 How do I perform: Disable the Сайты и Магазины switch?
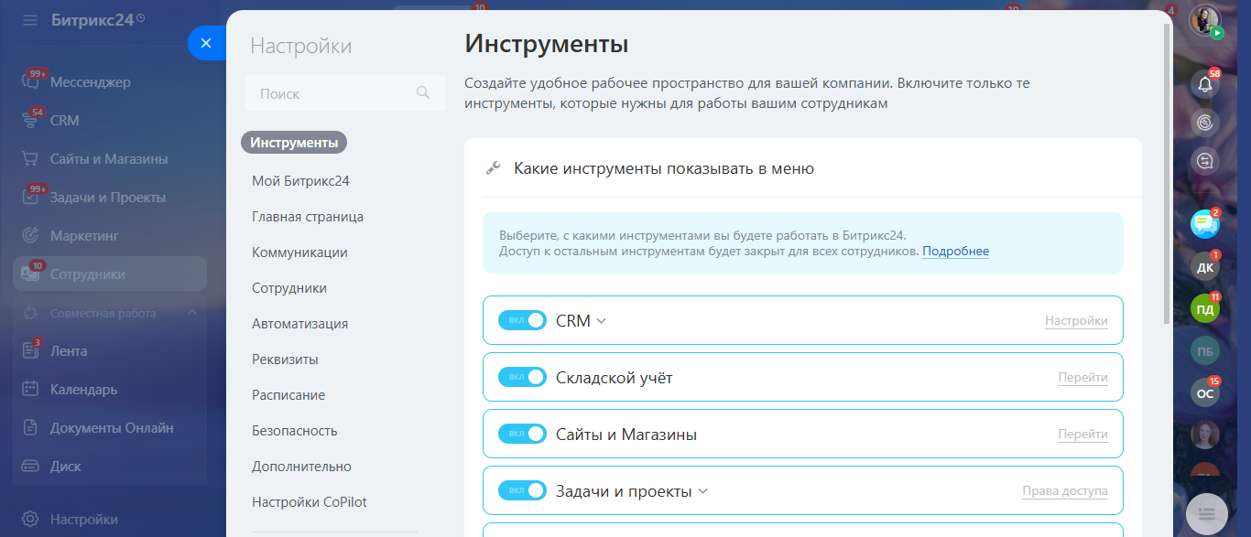(x=522, y=435)
